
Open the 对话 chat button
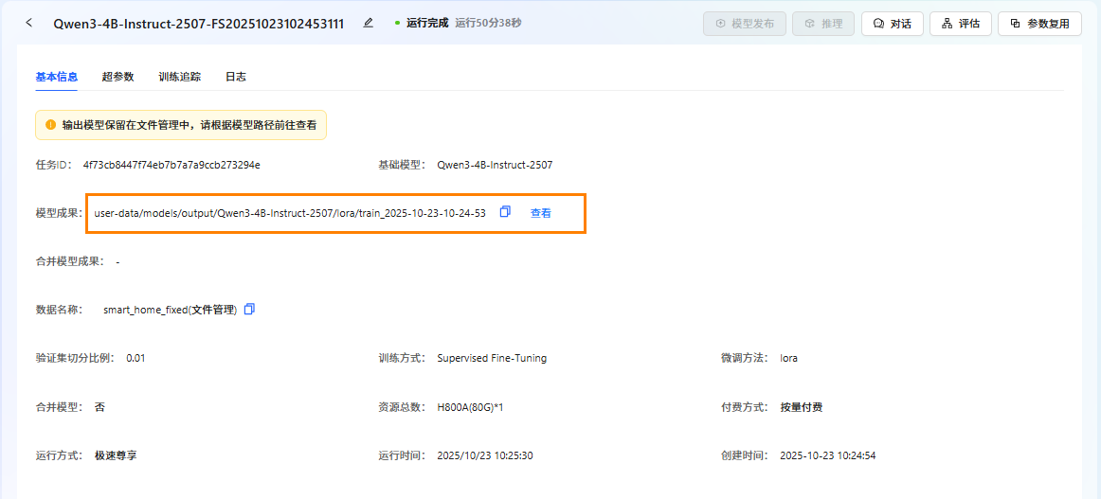[892, 24]
